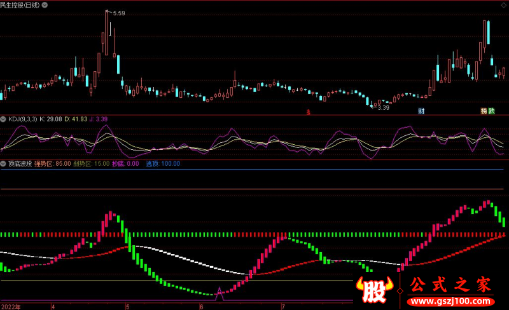The image size is (509, 310).
Task: Click the green 跌 marker icon
Action: [x=492, y=111]
